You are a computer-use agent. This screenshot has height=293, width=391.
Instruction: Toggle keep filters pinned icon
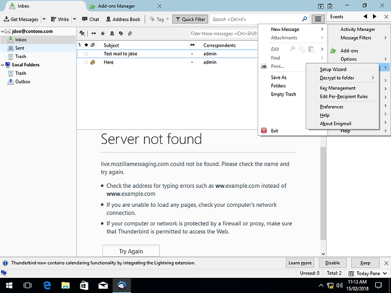(82, 34)
